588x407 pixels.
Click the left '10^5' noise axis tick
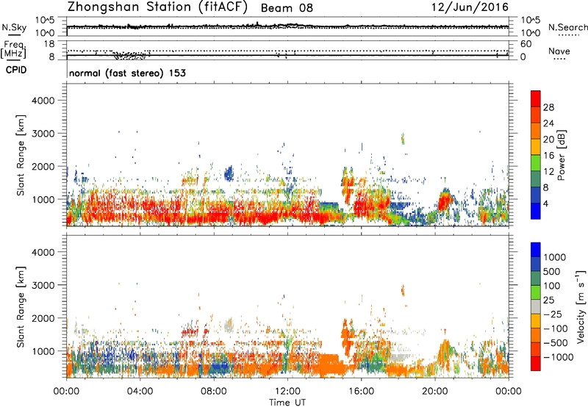(x=45, y=21)
